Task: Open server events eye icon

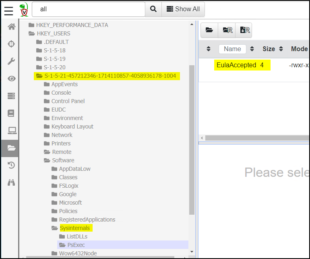Action: coord(11,79)
